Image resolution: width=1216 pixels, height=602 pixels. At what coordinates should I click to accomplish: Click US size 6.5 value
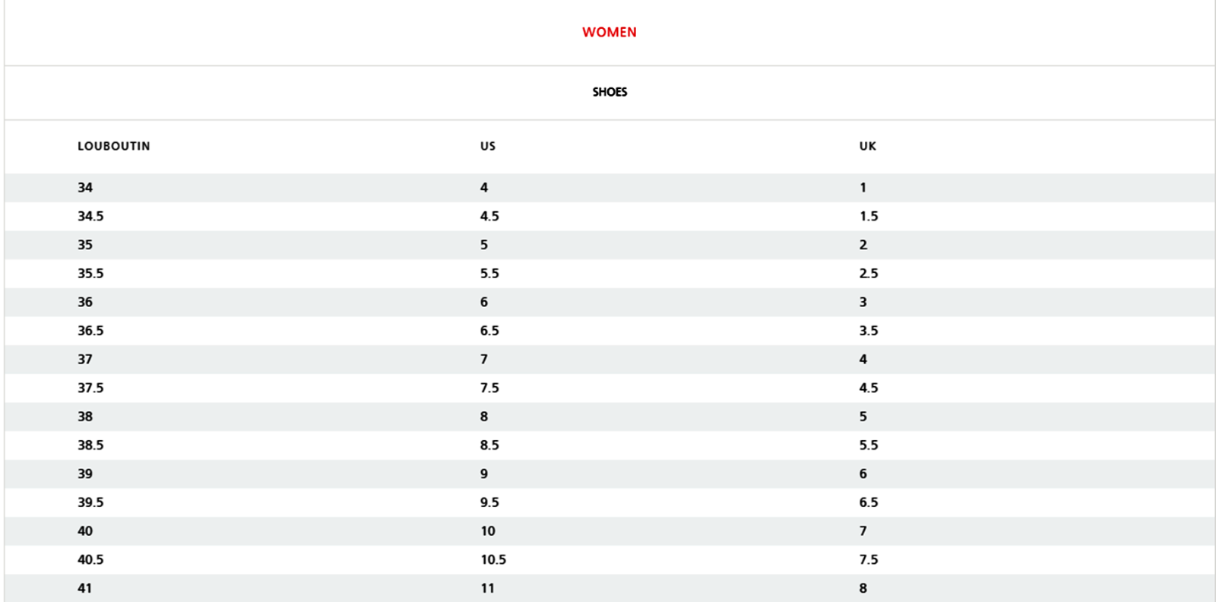(x=489, y=331)
